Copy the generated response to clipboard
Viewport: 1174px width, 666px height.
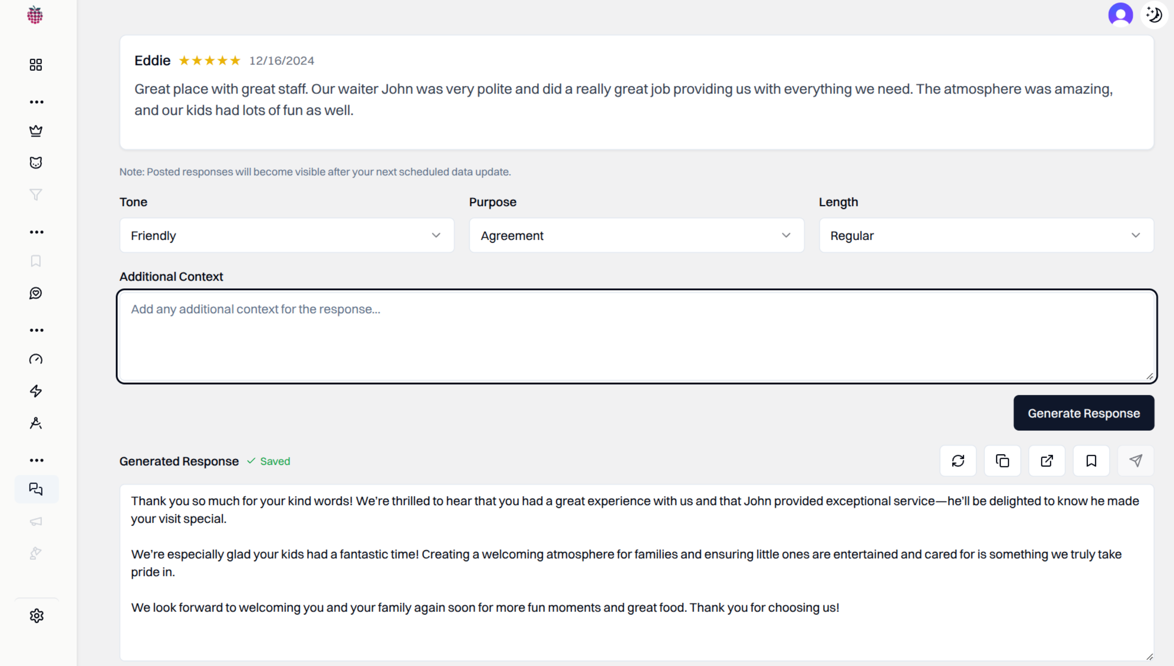pyautogui.click(x=1002, y=461)
